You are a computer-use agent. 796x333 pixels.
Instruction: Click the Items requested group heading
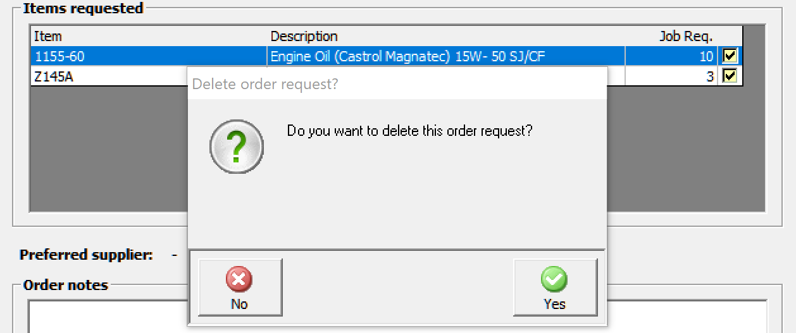tap(83, 8)
